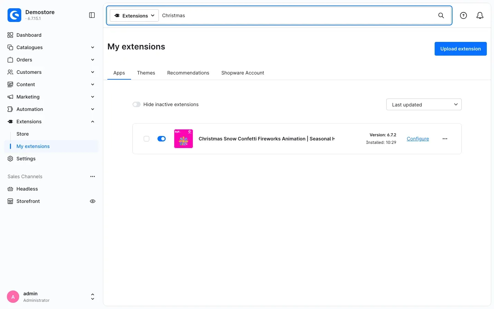
Task: Click the Customers people icon
Action: point(10,72)
